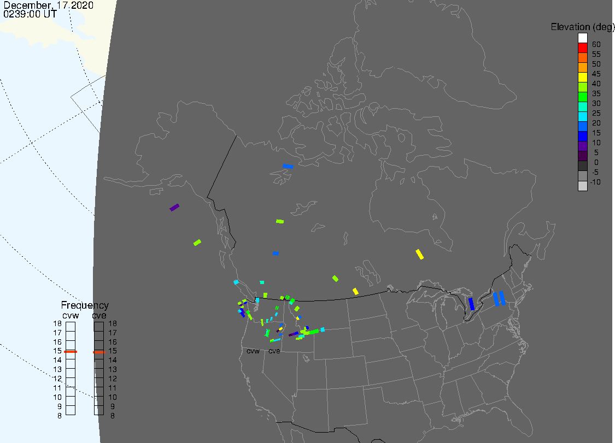Click the '10' label on cvw frequency scale
615x443 pixels.
(x=57, y=397)
